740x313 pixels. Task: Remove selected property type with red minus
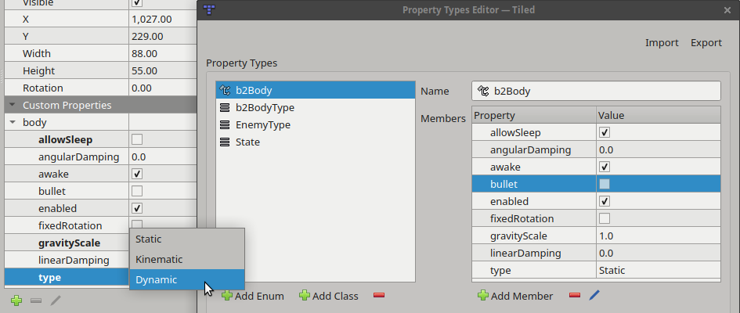pyautogui.click(x=379, y=295)
